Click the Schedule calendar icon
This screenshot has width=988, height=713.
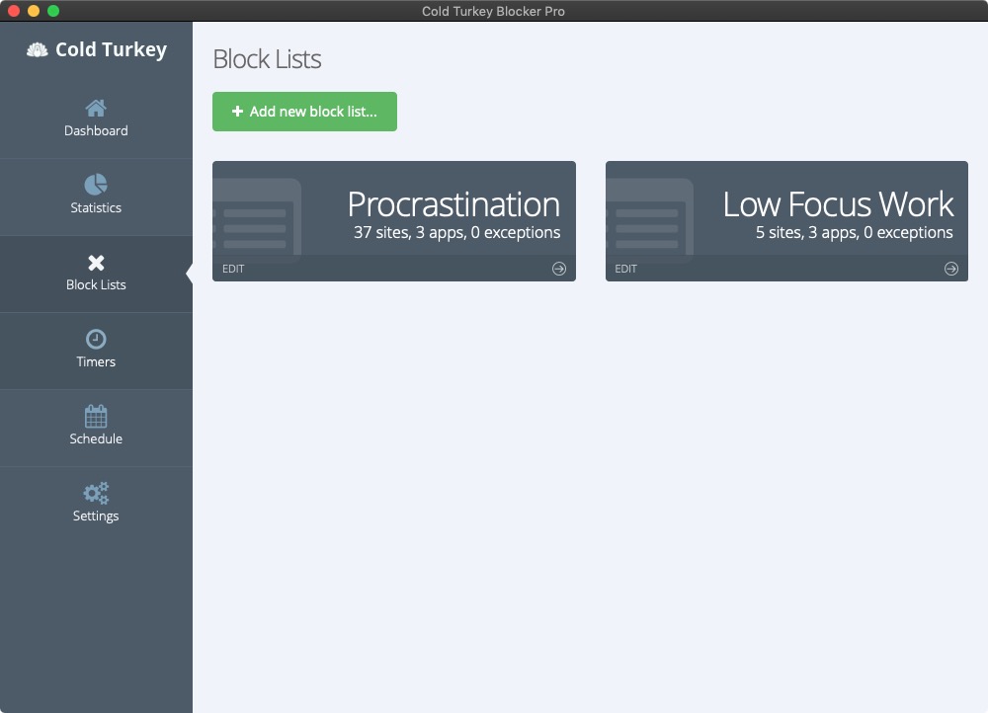(96, 416)
